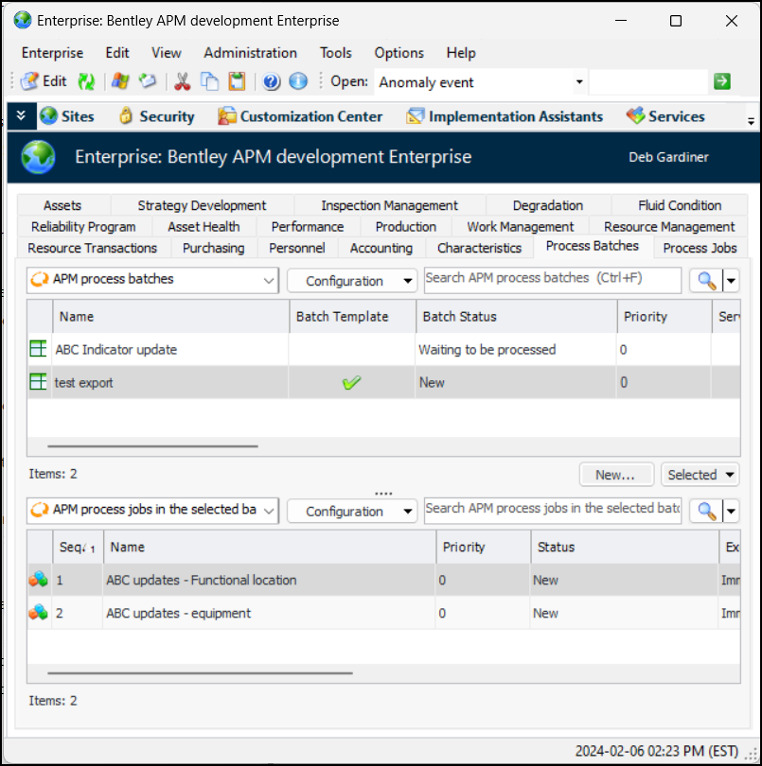Click the jobs horizontal scrollbar

[200, 672]
